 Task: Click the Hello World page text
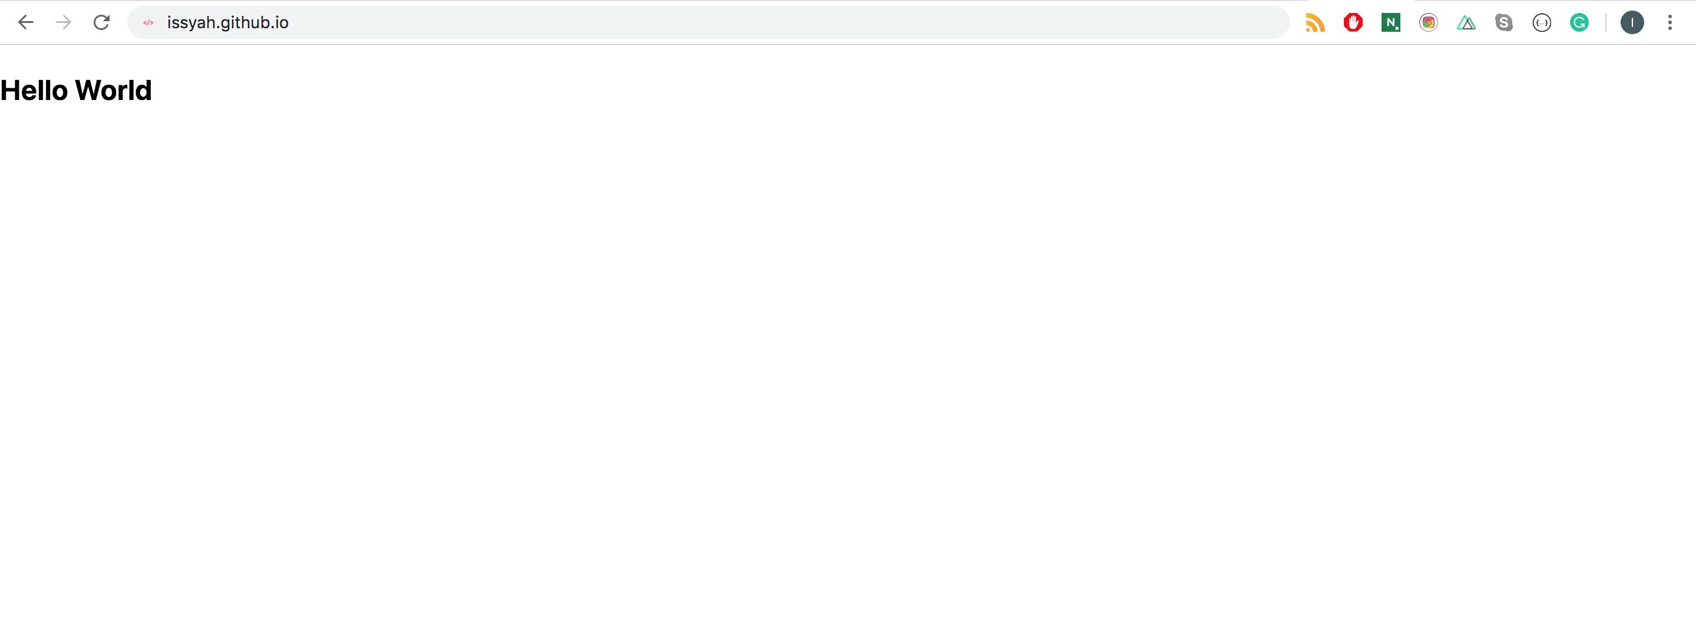(x=76, y=91)
